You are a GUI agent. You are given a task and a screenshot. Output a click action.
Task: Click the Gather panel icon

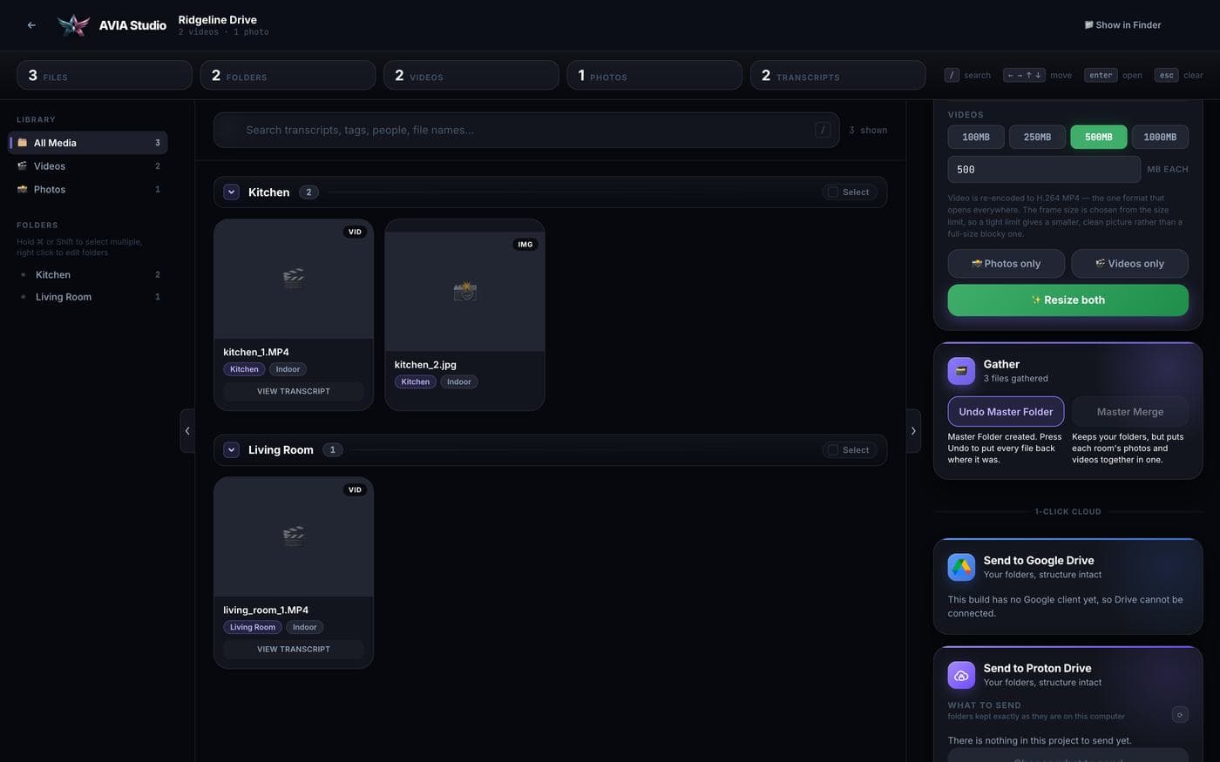[x=961, y=371]
